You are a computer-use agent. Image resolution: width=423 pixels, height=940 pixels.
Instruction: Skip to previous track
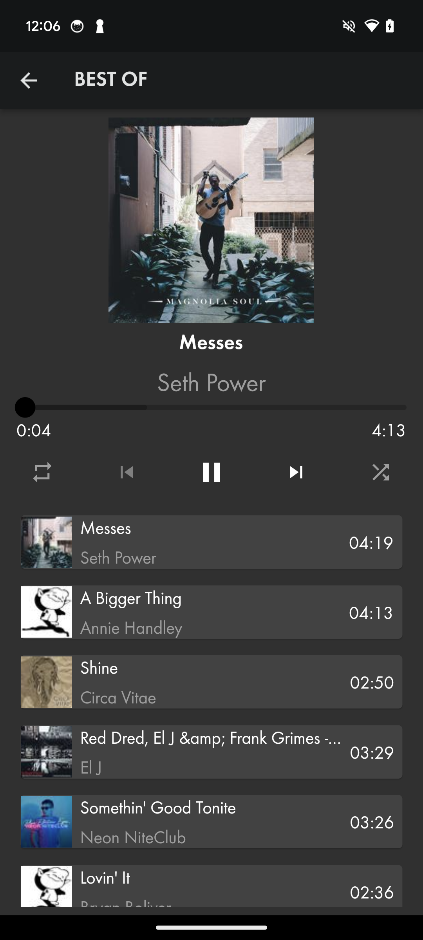[127, 472]
